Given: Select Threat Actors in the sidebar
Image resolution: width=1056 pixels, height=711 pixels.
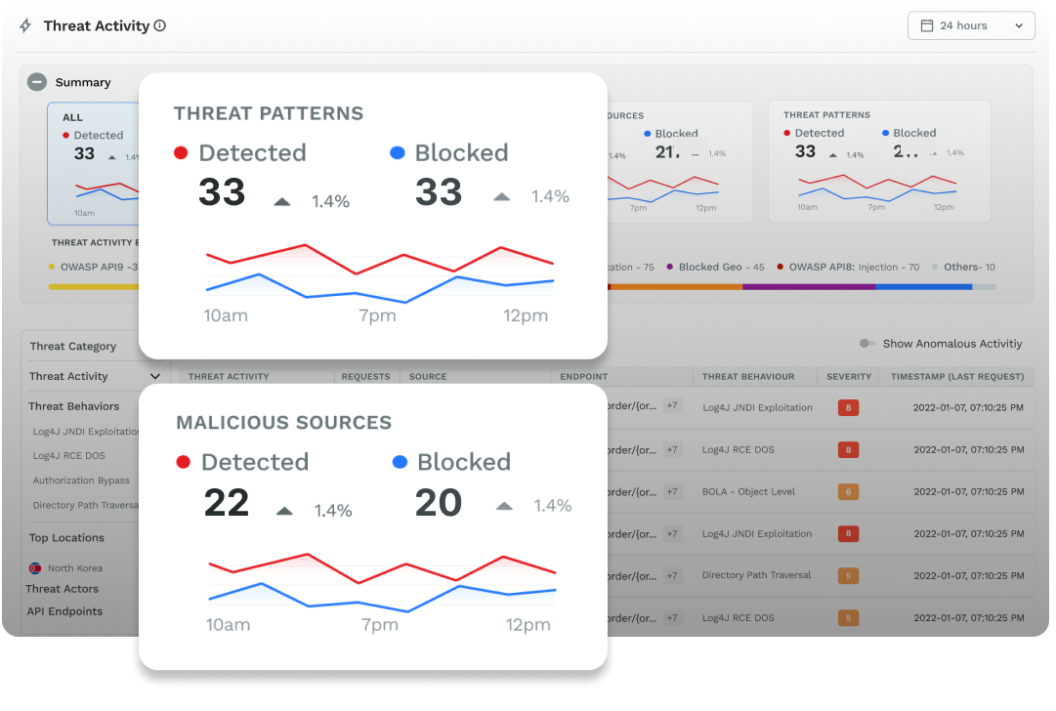Looking at the screenshot, I should coord(61,589).
